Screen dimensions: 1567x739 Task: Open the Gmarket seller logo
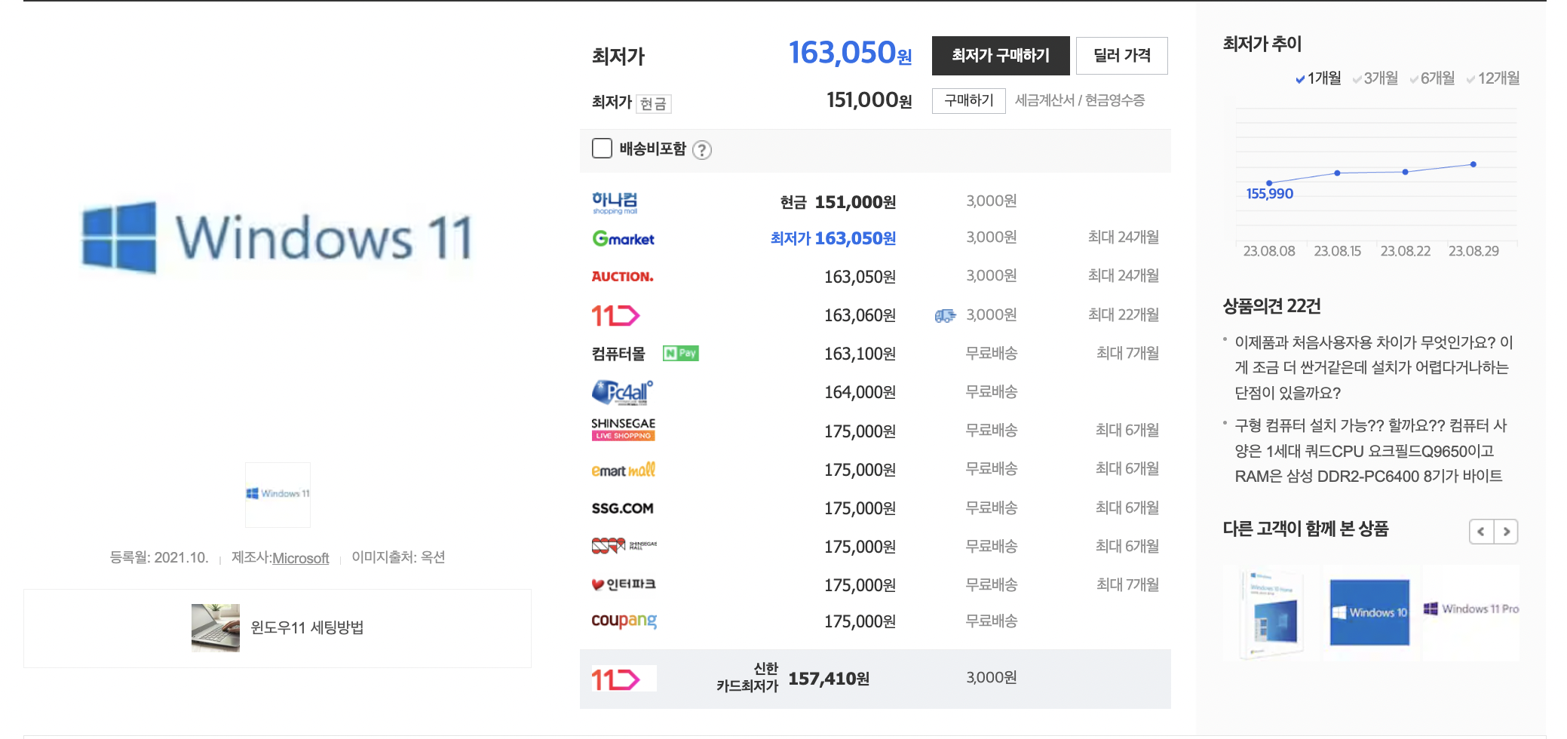(x=623, y=239)
